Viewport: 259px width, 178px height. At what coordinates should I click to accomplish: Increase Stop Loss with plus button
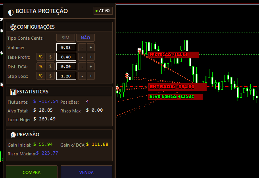[91, 76]
